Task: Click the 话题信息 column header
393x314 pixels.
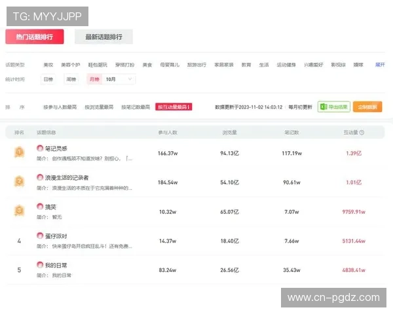Action: pyautogui.click(x=46, y=132)
